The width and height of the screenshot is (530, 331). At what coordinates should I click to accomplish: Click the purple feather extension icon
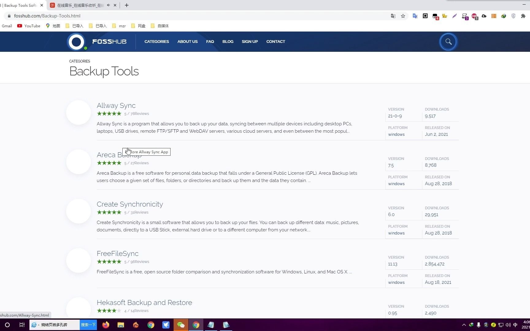[x=455, y=16]
